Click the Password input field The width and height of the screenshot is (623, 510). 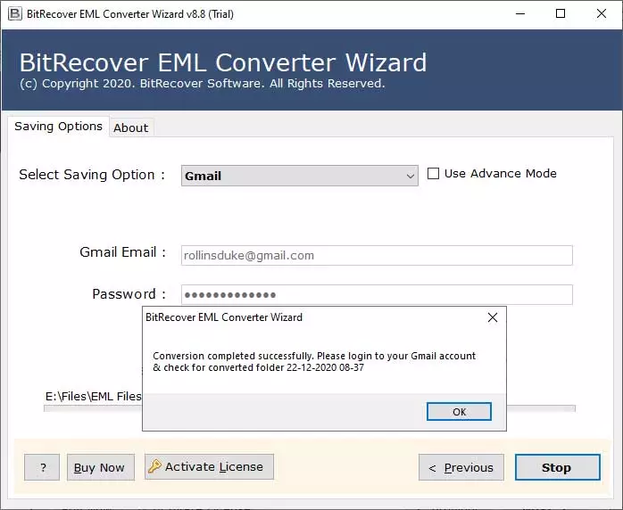pyautogui.click(x=377, y=294)
